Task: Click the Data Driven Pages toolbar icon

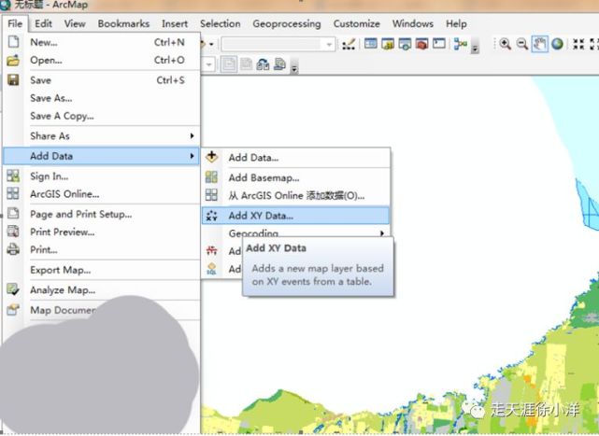Action: pyautogui.click(x=280, y=64)
